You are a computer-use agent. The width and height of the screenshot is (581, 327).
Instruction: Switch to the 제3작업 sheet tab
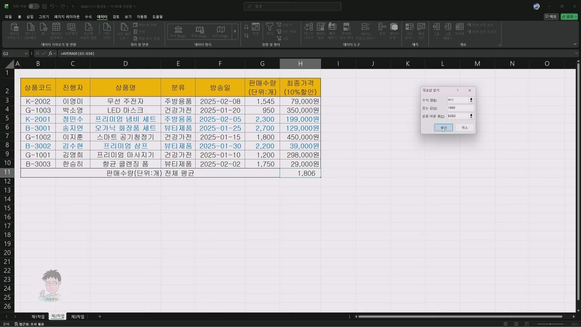(x=78, y=317)
